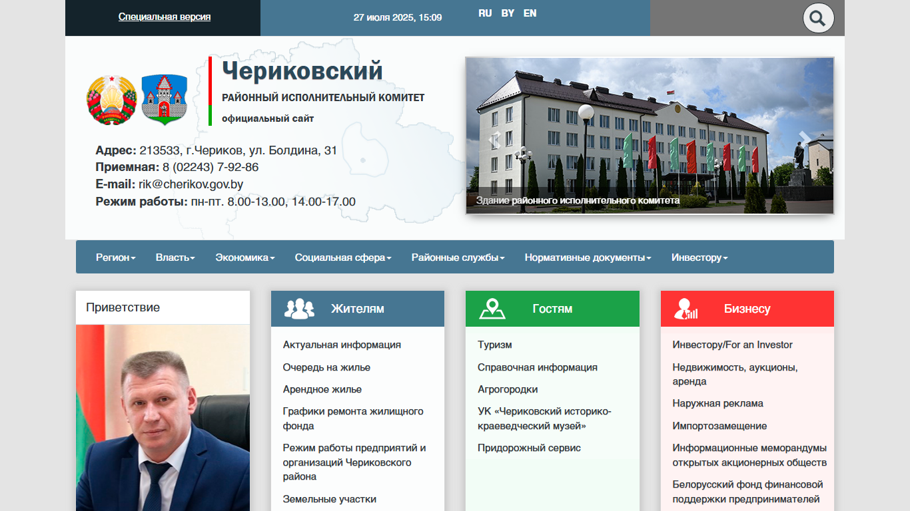Open Актуальная информация link
910x511 pixels.
(x=342, y=345)
